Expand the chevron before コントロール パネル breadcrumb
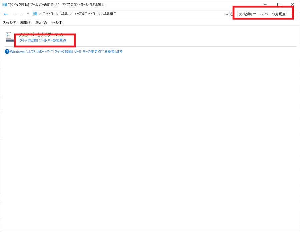Screen dimensions: 300x232 (x=40, y=14)
